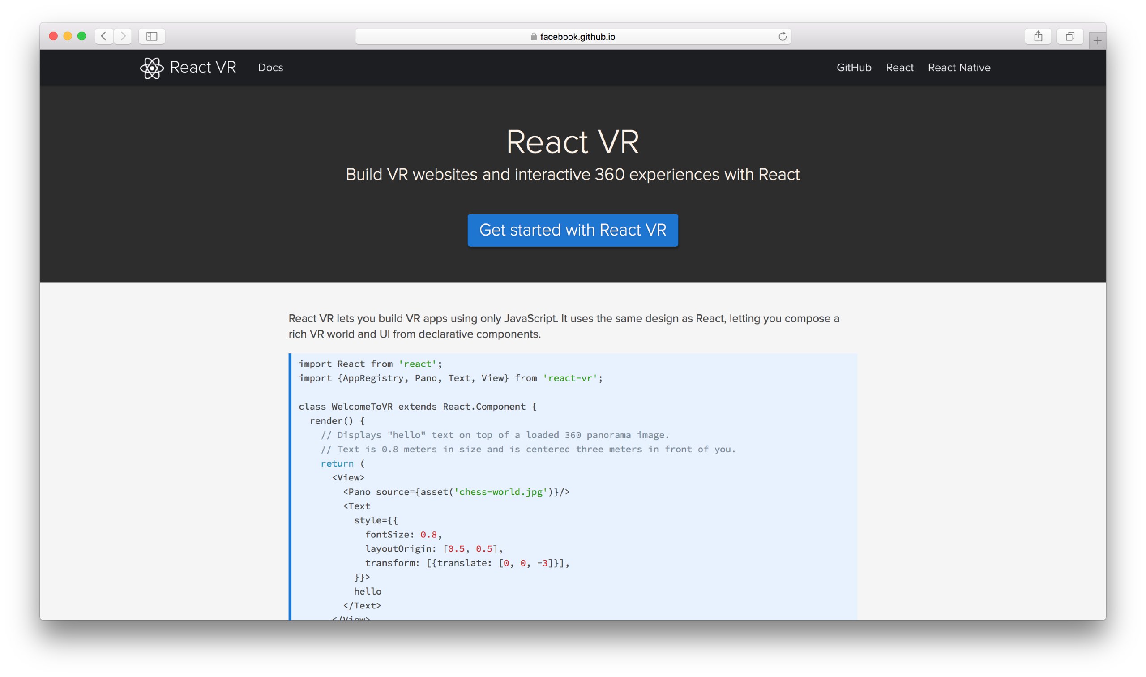
Task: Click the 'transform: [{translate: [0, 0, -3]}],' line
Action: point(467,563)
